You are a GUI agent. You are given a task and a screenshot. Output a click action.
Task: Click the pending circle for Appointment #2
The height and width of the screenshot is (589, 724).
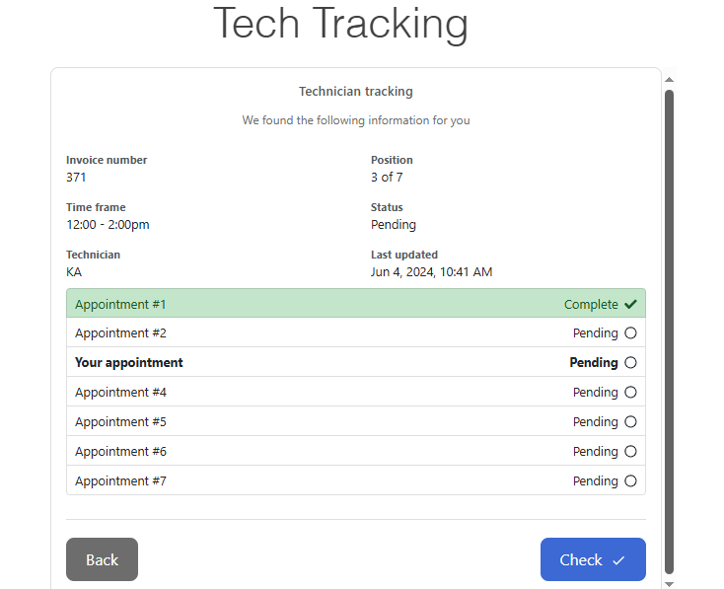pos(630,333)
